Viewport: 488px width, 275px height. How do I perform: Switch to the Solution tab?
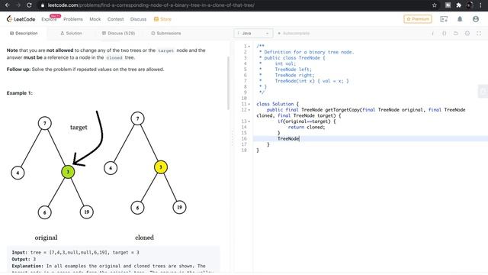(71, 34)
